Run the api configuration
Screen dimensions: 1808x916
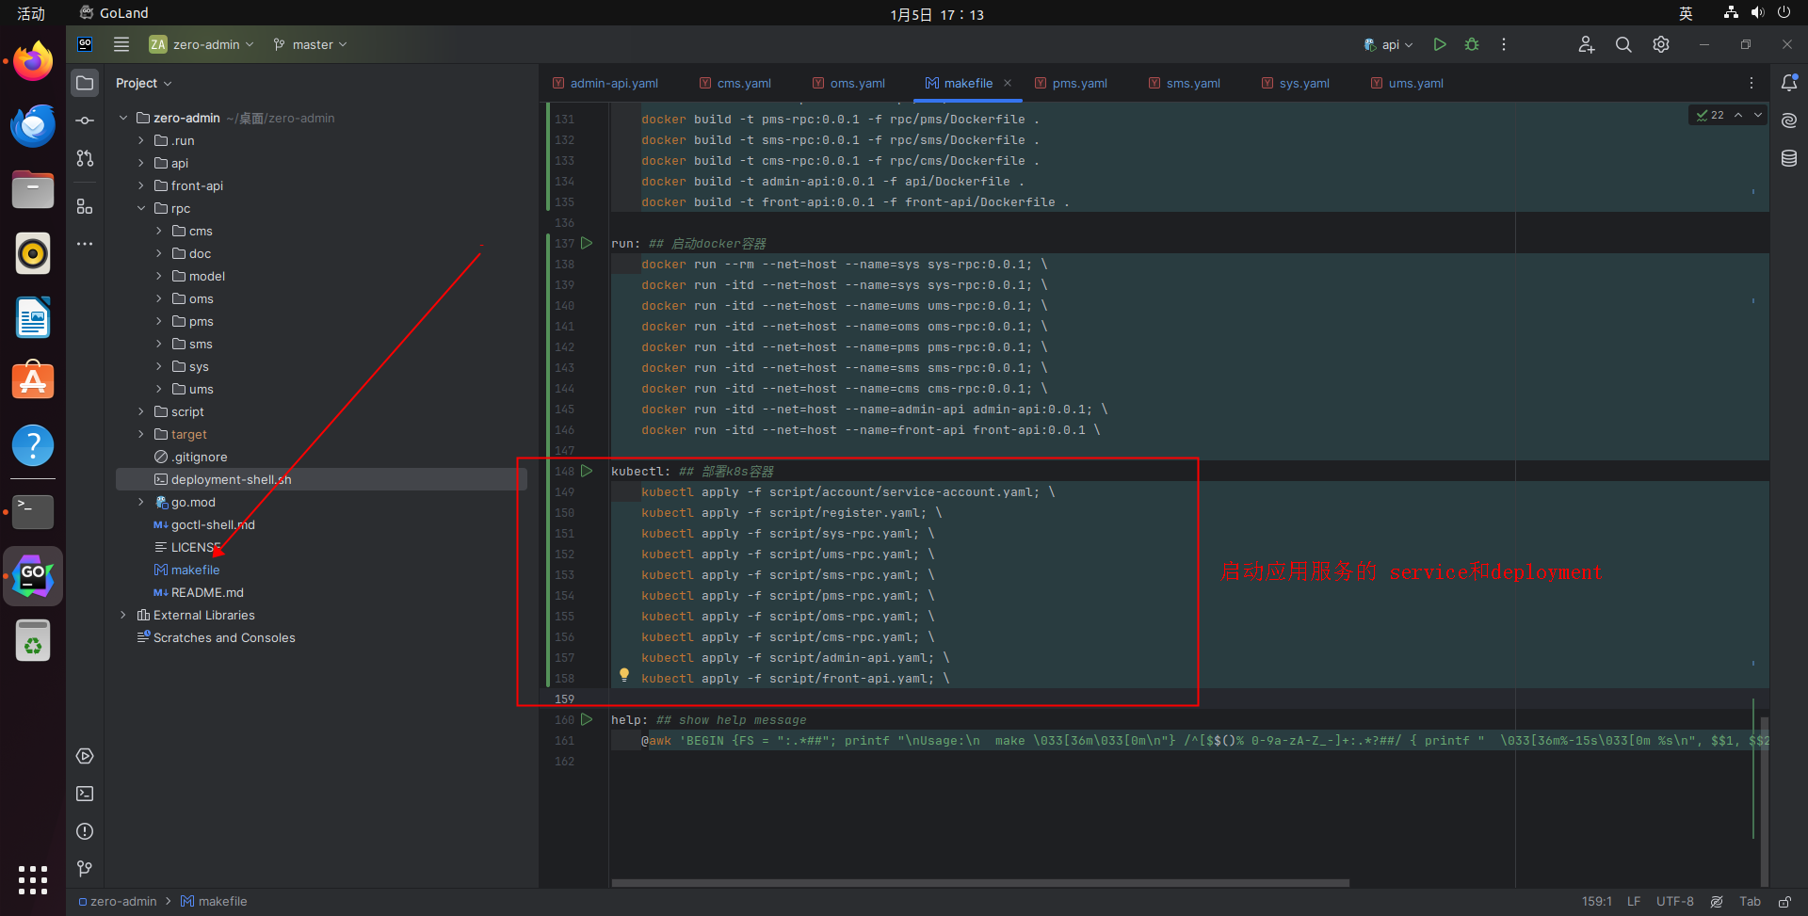tap(1439, 44)
